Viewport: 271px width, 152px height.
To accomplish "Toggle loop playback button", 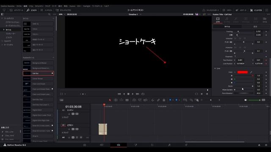I will [x=143, y=94].
